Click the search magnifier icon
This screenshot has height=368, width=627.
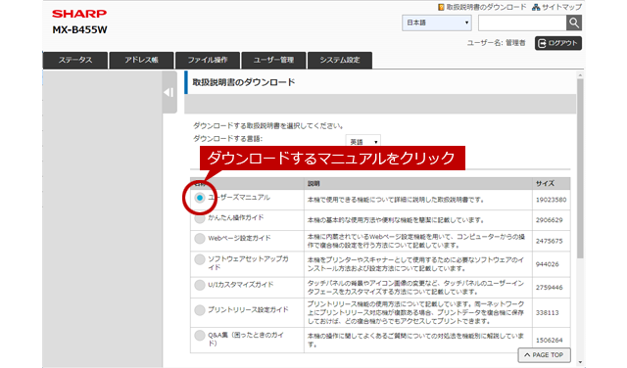click(574, 23)
